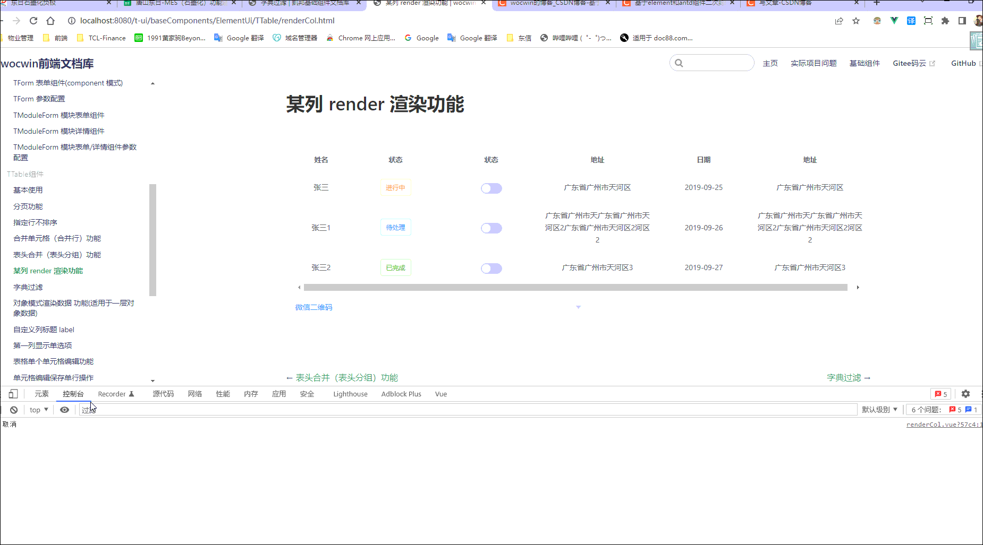
Task: Enable the switch on 张三2 row
Action: click(491, 268)
